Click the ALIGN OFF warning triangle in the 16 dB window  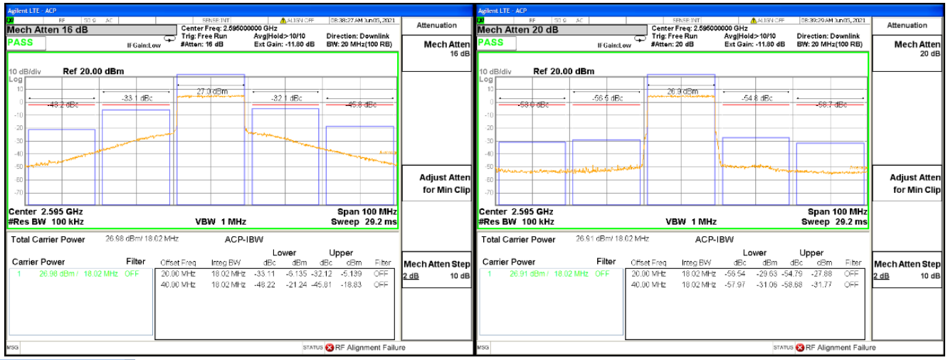tap(284, 21)
